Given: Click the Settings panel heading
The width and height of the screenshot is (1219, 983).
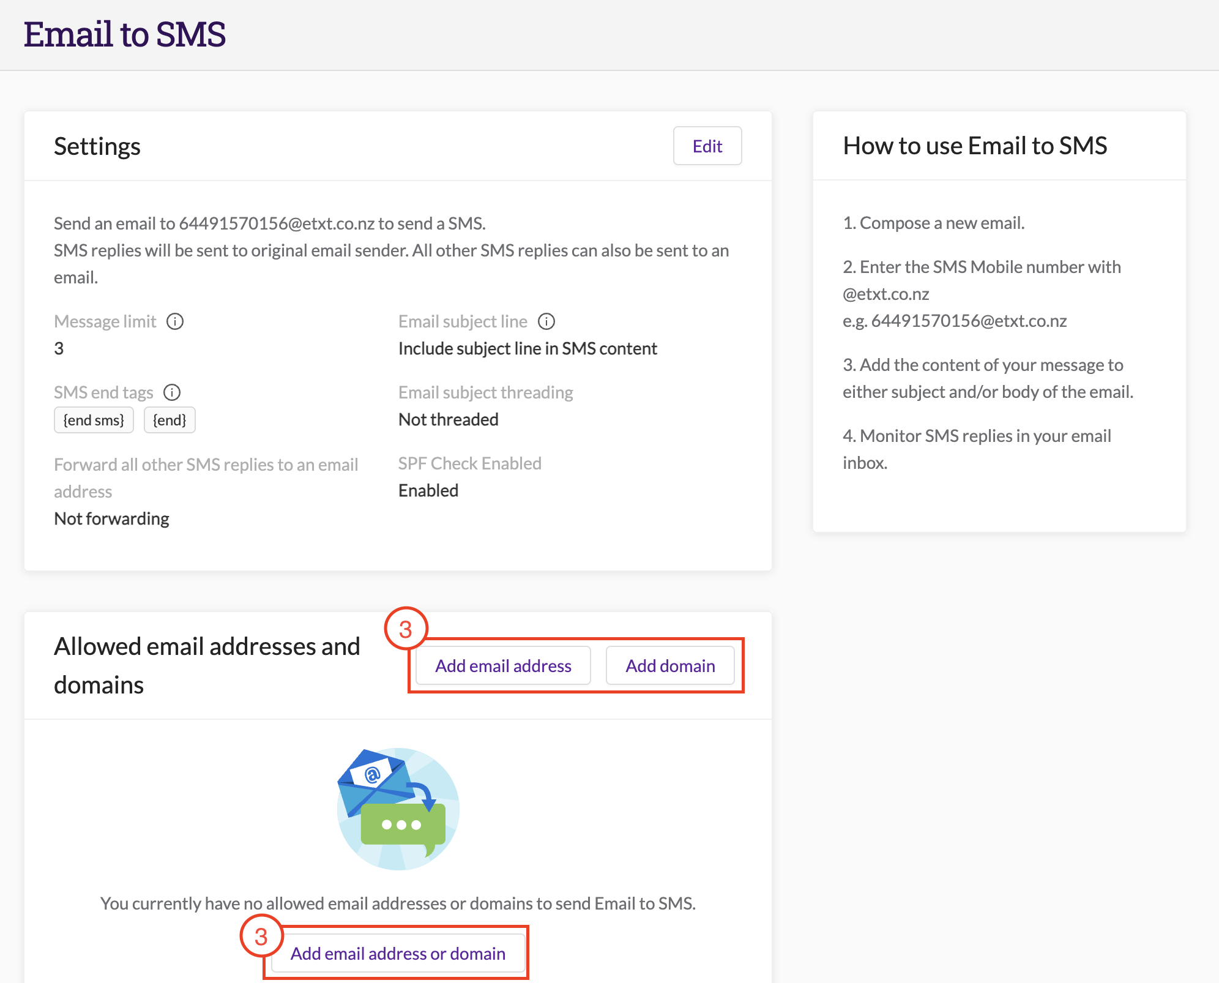Looking at the screenshot, I should (97, 147).
